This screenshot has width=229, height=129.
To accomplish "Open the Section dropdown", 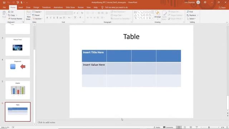I will (x=37, y=19).
